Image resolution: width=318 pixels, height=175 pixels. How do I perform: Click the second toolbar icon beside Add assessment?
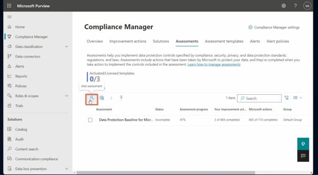pos(102,98)
